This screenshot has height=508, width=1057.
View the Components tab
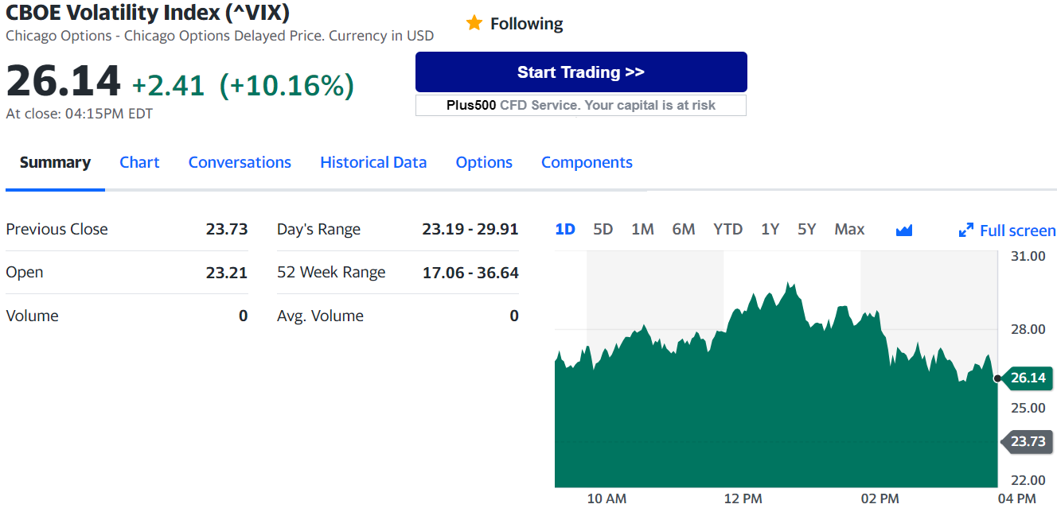point(587,162)
